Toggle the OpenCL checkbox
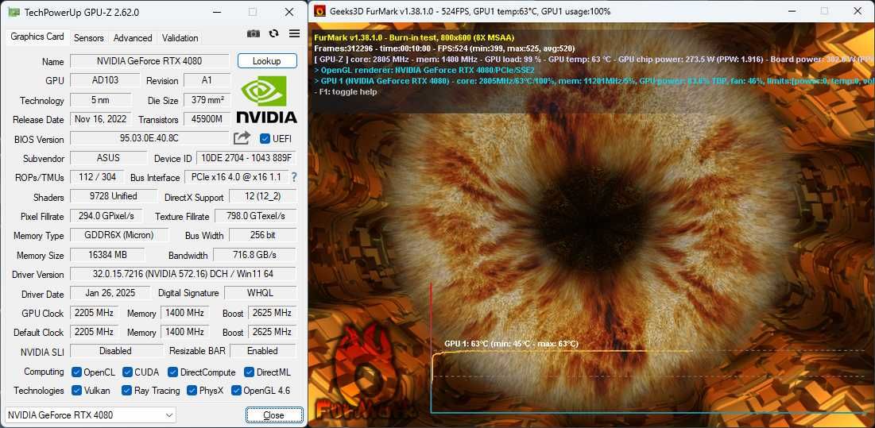This screenshot has height=428, width=875. click(77, 372)
